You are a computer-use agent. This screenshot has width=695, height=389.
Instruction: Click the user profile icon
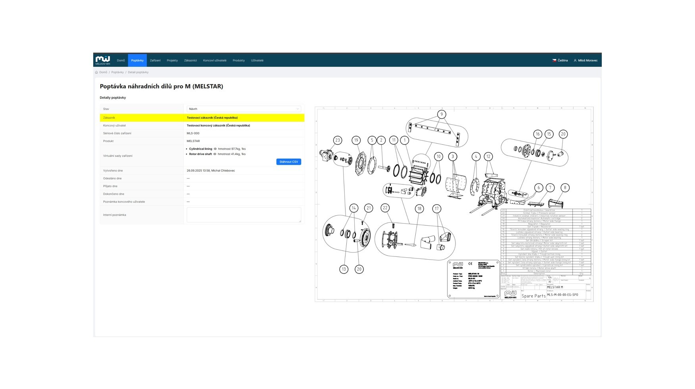pyautogui.click(x=575, y=61)
